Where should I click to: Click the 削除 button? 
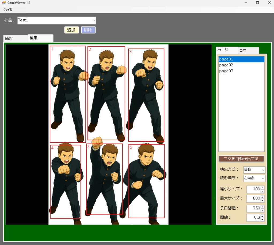[88, 30]
